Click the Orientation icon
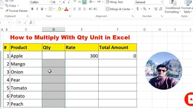Viewport: 193px width, 109px height. tap(91, 2)
